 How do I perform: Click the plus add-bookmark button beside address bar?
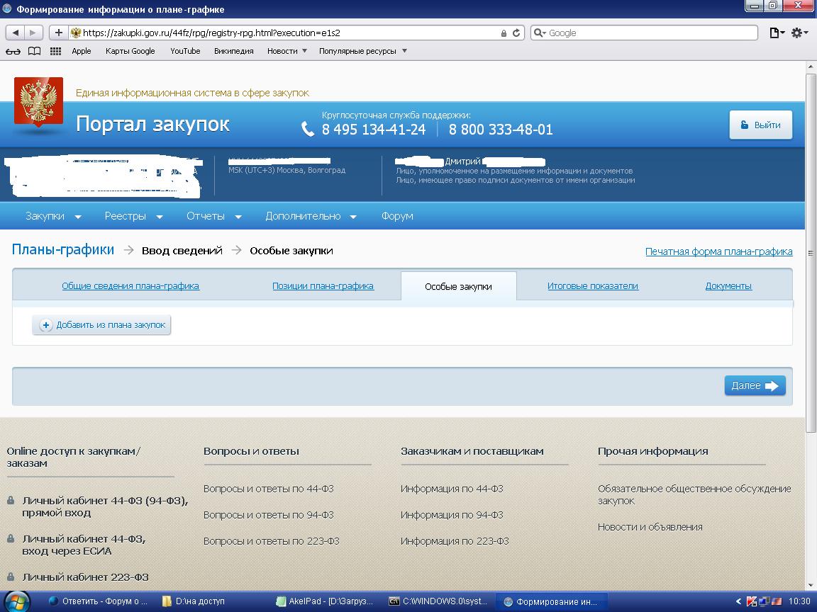click(58, 33)
